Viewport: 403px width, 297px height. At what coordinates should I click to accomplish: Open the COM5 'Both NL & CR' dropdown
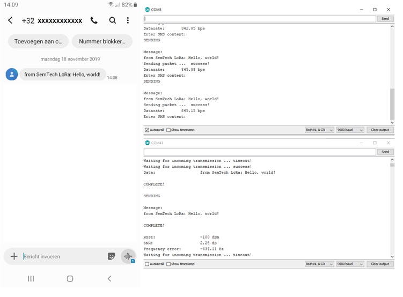tap(319, 130)
